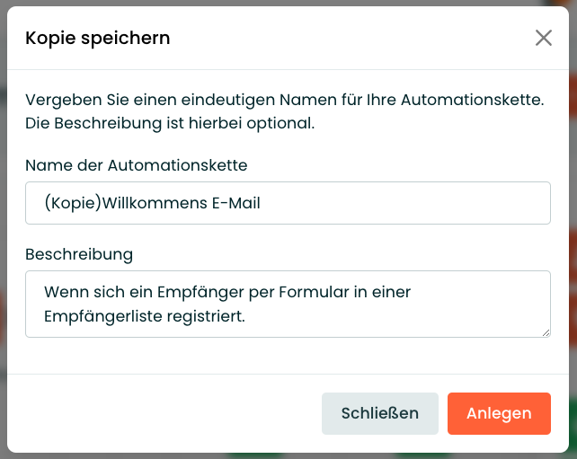
Task: Close the dialog with the X icon
Action: click(x=543, y=38)
